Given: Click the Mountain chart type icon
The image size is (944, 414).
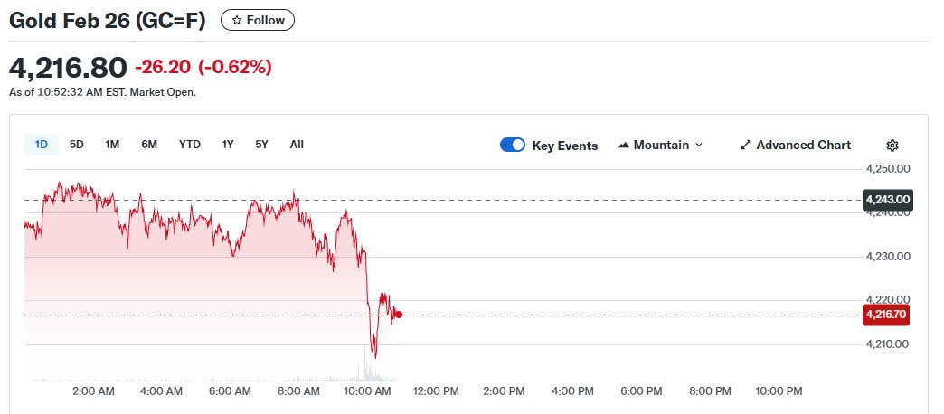Looking at the screenshot, I should click(x=624, y=146).
